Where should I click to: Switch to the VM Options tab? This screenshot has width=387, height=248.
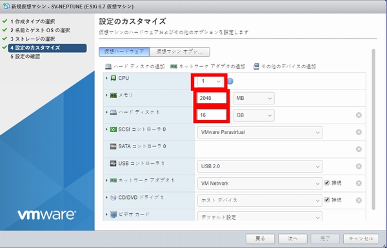(x=180, y=52)
